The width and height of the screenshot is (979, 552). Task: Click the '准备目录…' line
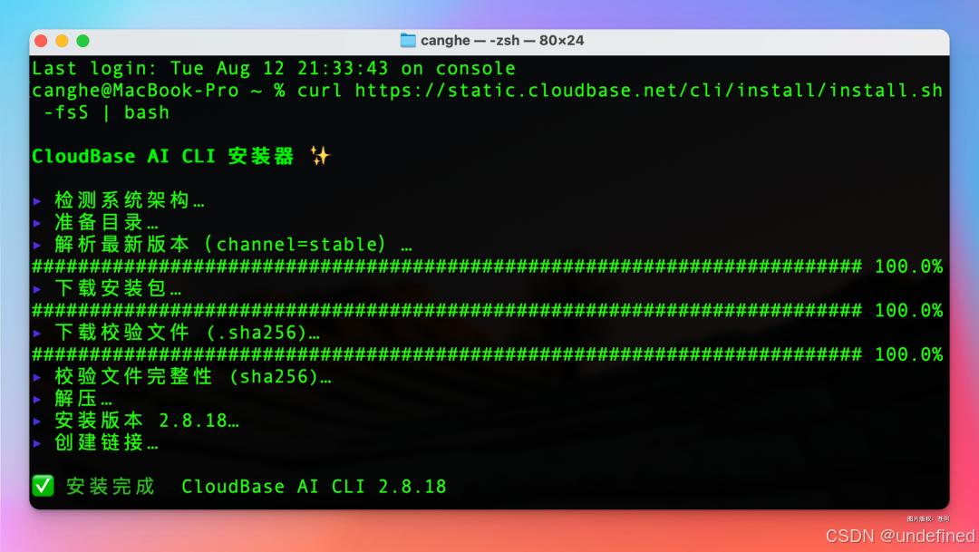pos(106,222)
